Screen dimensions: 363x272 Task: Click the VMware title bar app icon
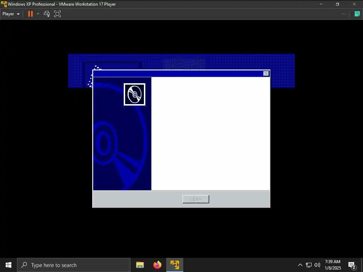4,4
